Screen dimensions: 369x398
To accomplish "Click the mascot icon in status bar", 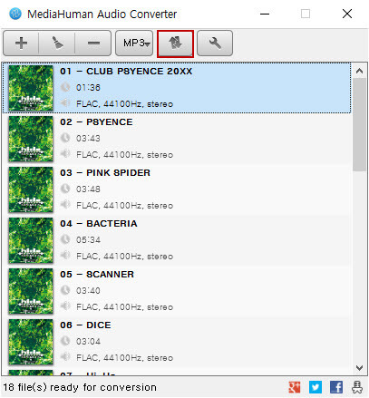I will 357,387.
